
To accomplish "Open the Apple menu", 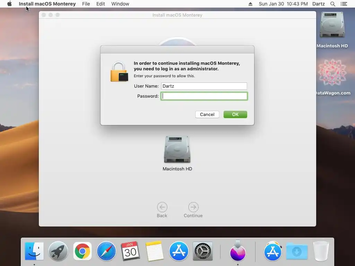I will (9, 4).
